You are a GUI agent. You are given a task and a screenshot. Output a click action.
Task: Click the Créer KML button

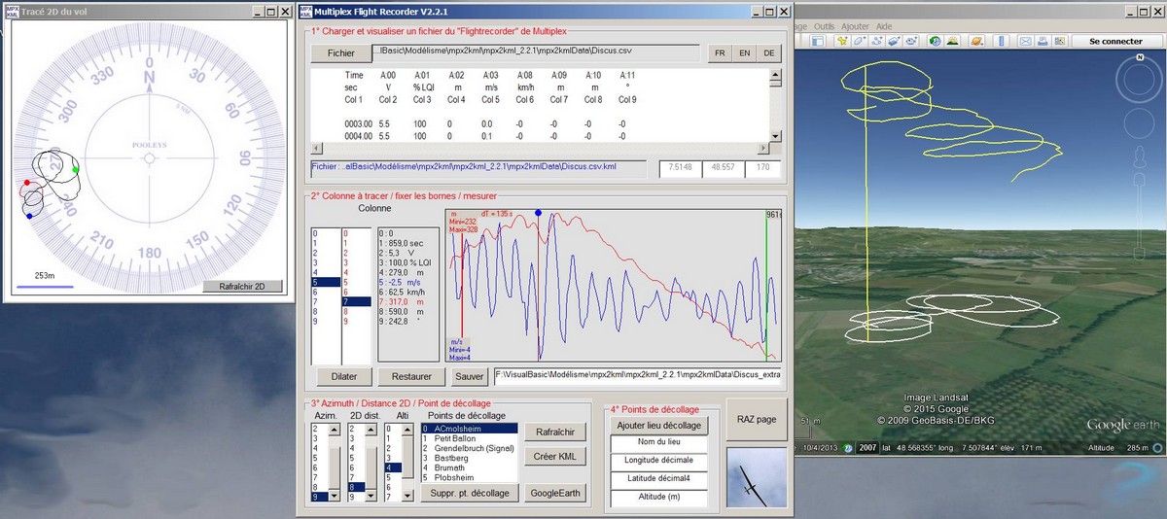555,457
